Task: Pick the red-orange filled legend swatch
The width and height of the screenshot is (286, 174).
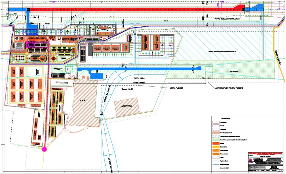Action: point(216,143)
